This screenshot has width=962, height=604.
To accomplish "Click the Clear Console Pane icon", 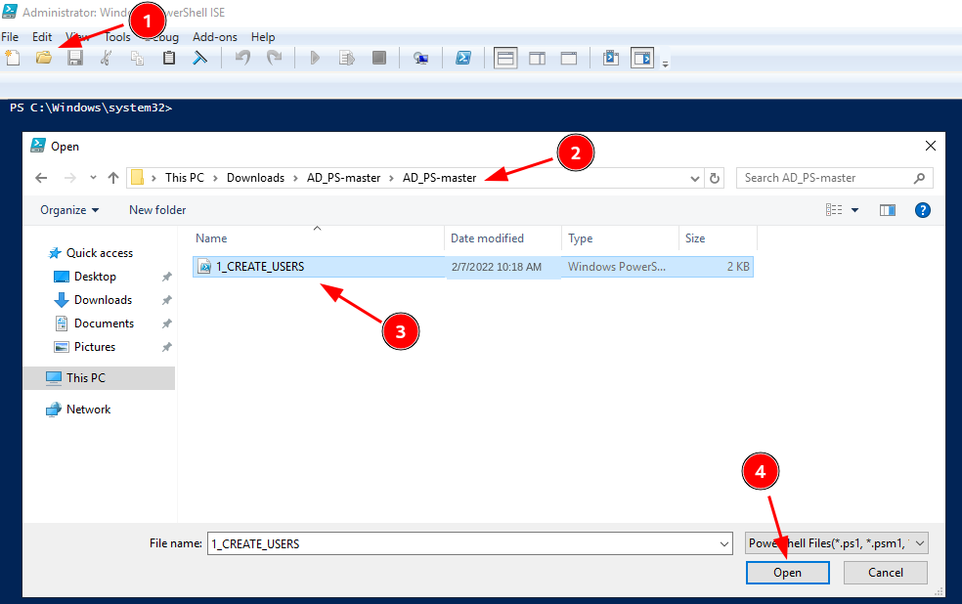I will pyautogui.click(x=200, y=59).
